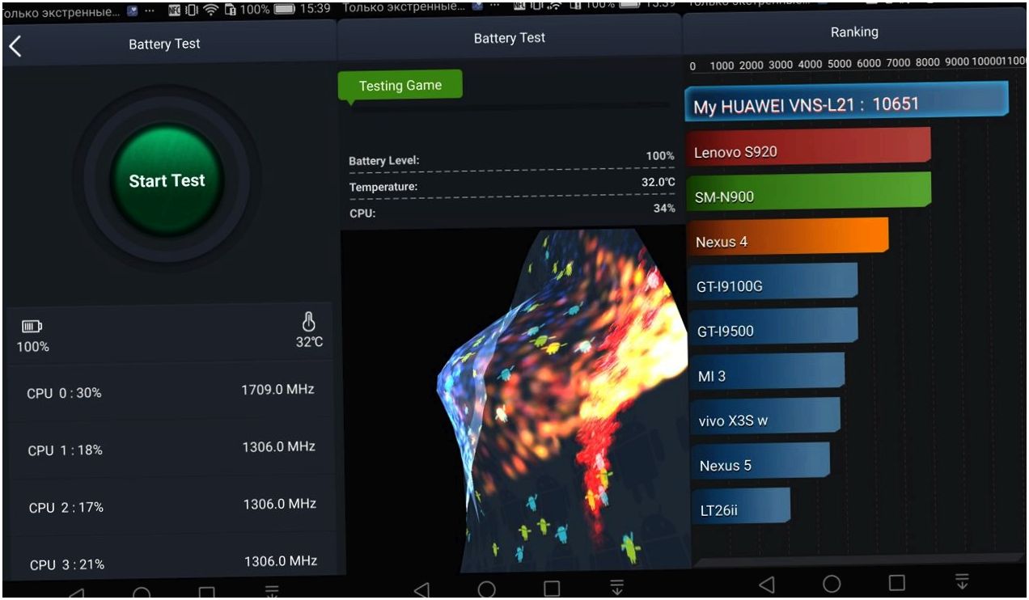Tap the battery icon above 100%
1029x600 pixels.
tap(32, 327)
